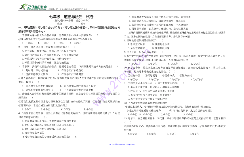
Task: Select 'C.我们应该在青春期努力学习，丰富自己' option
Action: click(x=44, y=129)
